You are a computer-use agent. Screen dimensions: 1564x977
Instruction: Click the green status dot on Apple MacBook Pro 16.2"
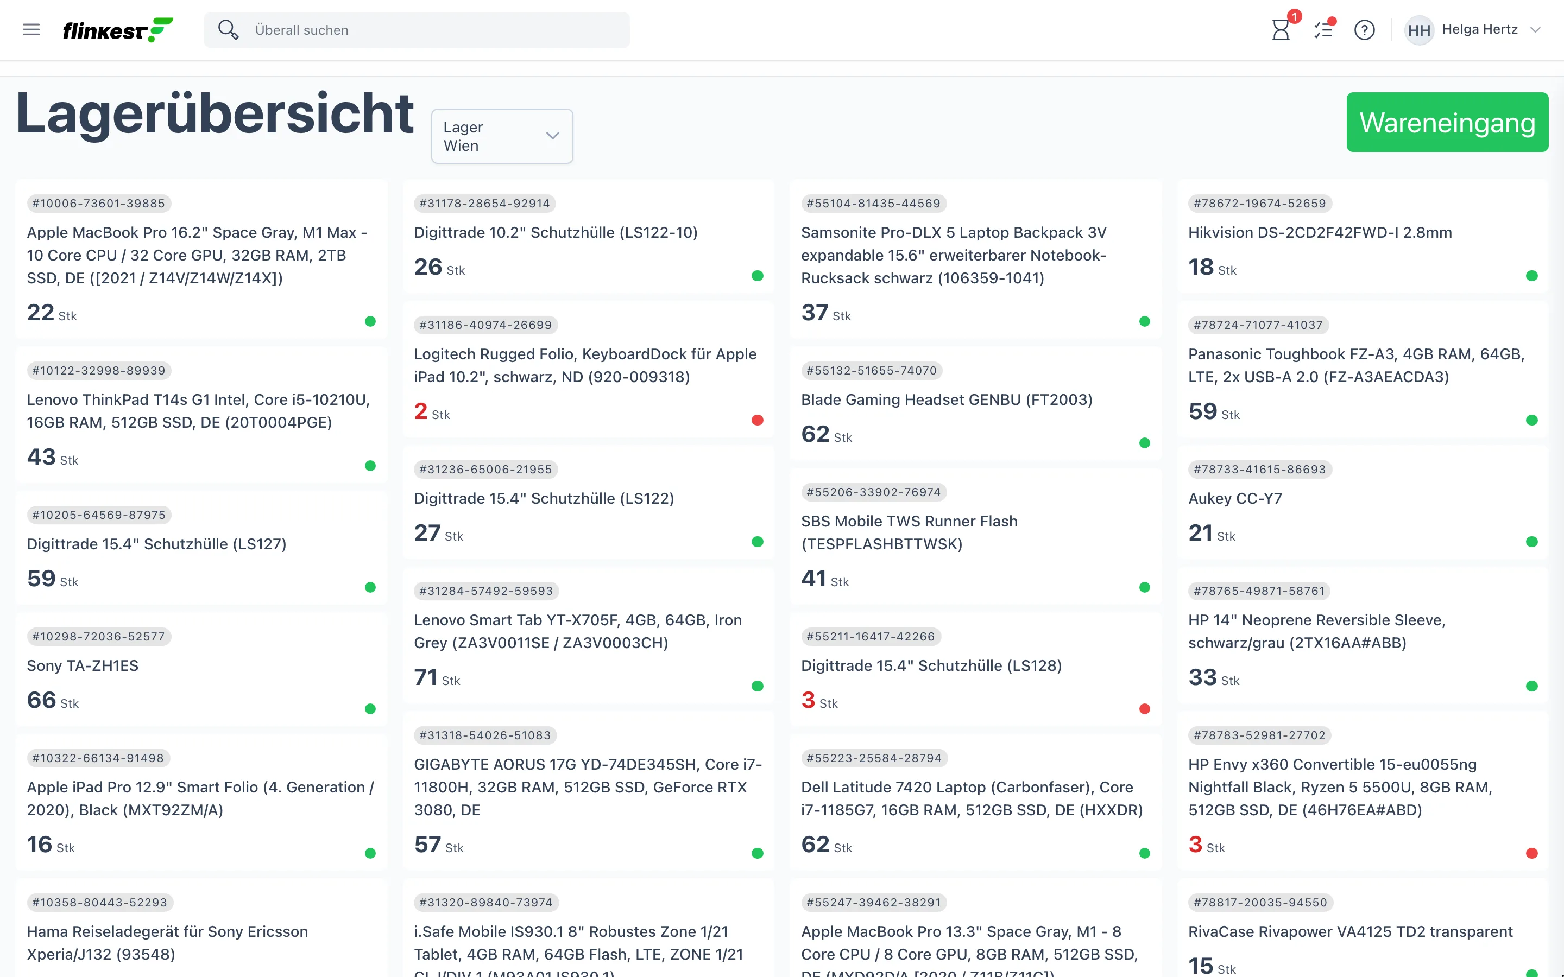pyautogui.click(x=370, y=321)
